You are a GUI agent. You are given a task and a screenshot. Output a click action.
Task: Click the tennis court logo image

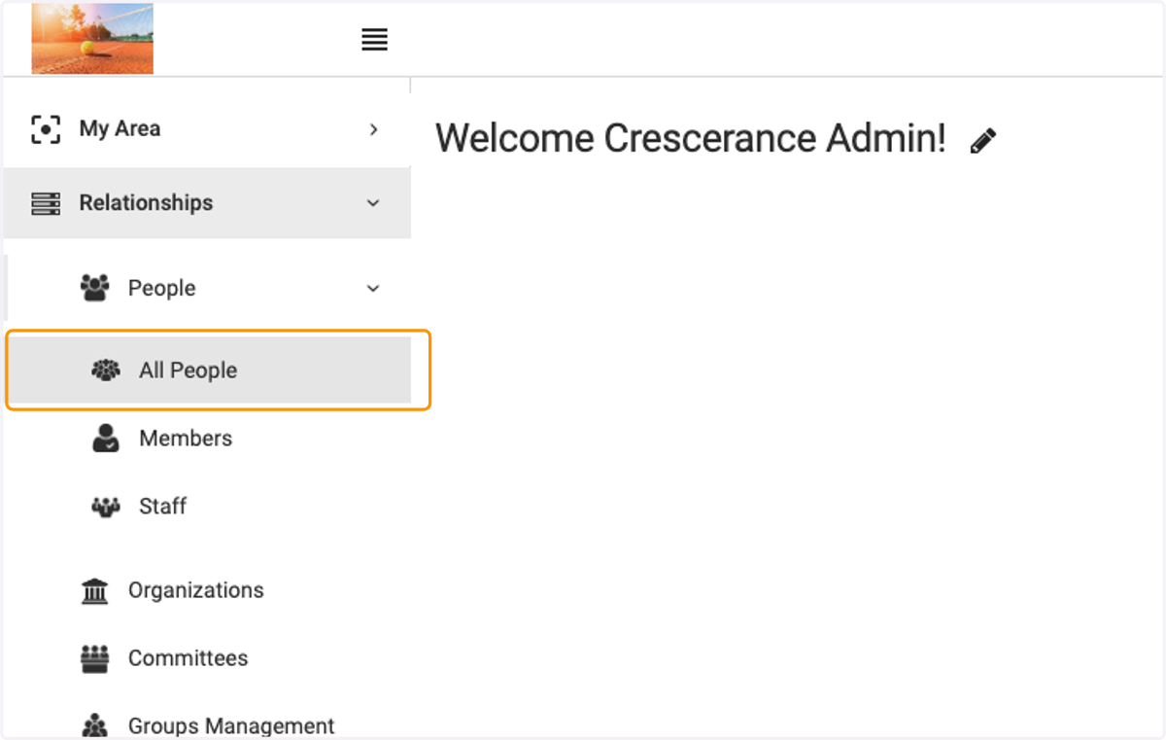(x=92, y=39)
